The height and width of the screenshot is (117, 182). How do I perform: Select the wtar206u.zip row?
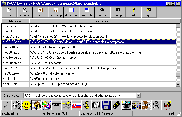coord(89,31)
